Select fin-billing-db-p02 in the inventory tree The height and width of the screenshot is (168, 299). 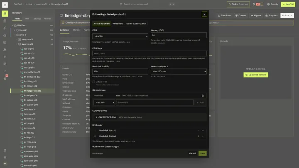click(x=32, y=77)
